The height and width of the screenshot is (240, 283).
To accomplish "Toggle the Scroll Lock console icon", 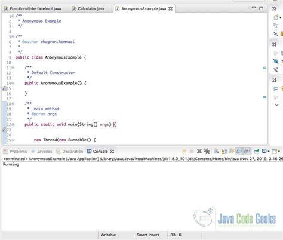I will (x=224, y=152).
